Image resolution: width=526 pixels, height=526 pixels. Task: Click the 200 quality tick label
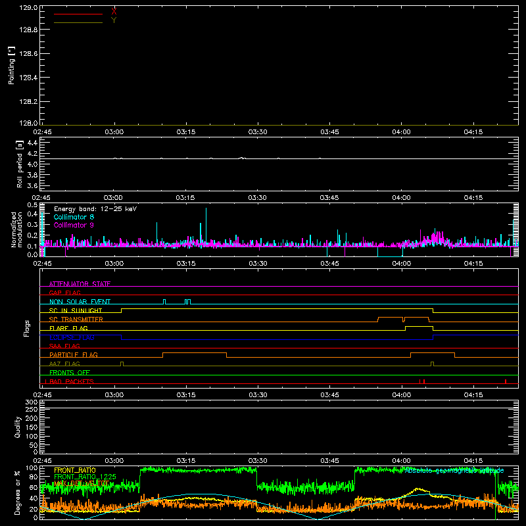pyautogui.click(x=32, y=418)
